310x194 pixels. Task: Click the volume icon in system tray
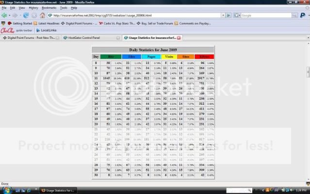point(292,190)
